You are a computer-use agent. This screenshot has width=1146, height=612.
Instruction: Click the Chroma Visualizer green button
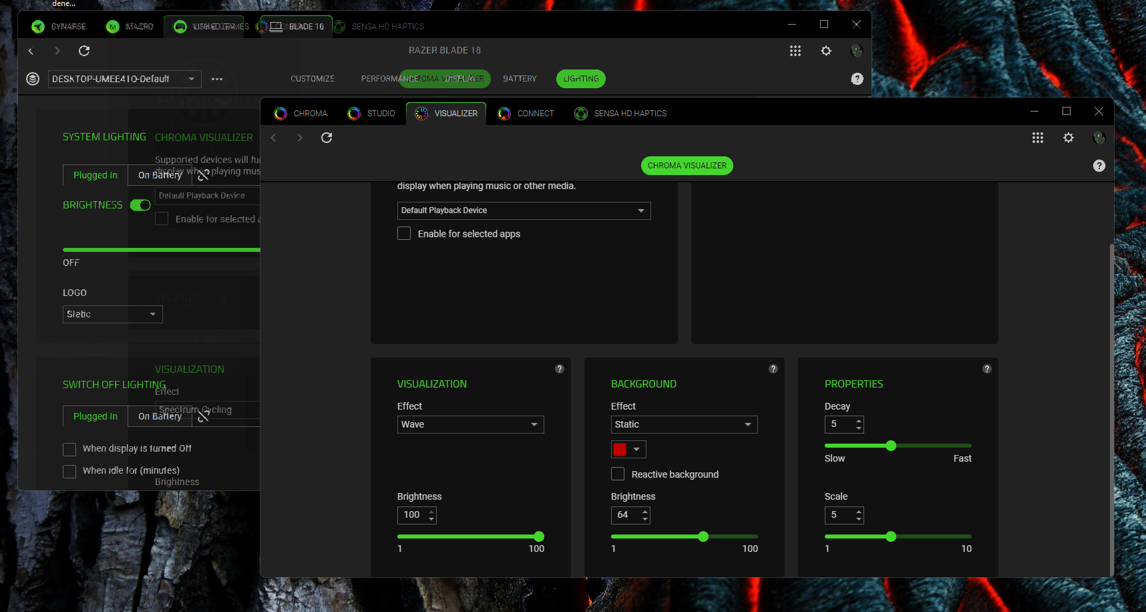tap(687, 166)
